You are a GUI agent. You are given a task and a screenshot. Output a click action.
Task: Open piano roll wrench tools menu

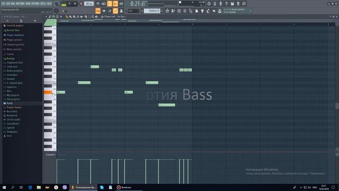click(x=50, y=16)
